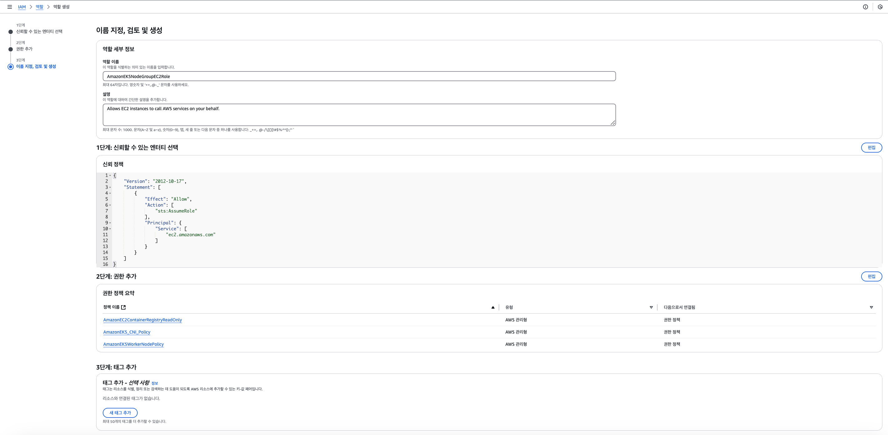Click 편집 button for step 1 trust entity
This screenshot has height=435, width=888.
point(871,147)
